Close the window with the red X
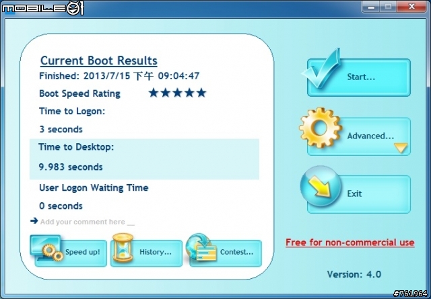 411,7
